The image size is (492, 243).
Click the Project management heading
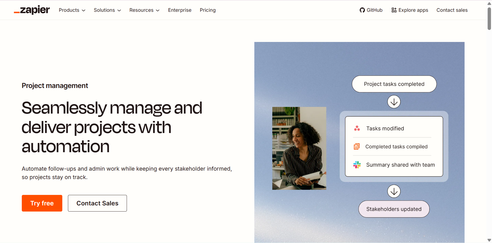(x=55, y=86)
